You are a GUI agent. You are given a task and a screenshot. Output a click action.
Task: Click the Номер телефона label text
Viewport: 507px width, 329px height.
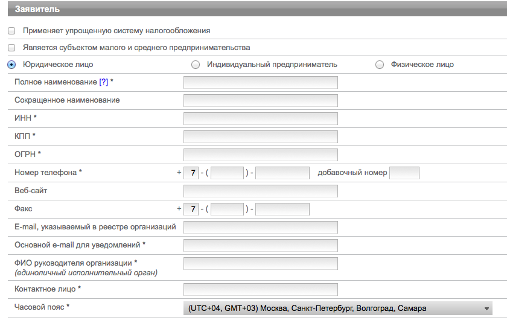click(46, 173)
